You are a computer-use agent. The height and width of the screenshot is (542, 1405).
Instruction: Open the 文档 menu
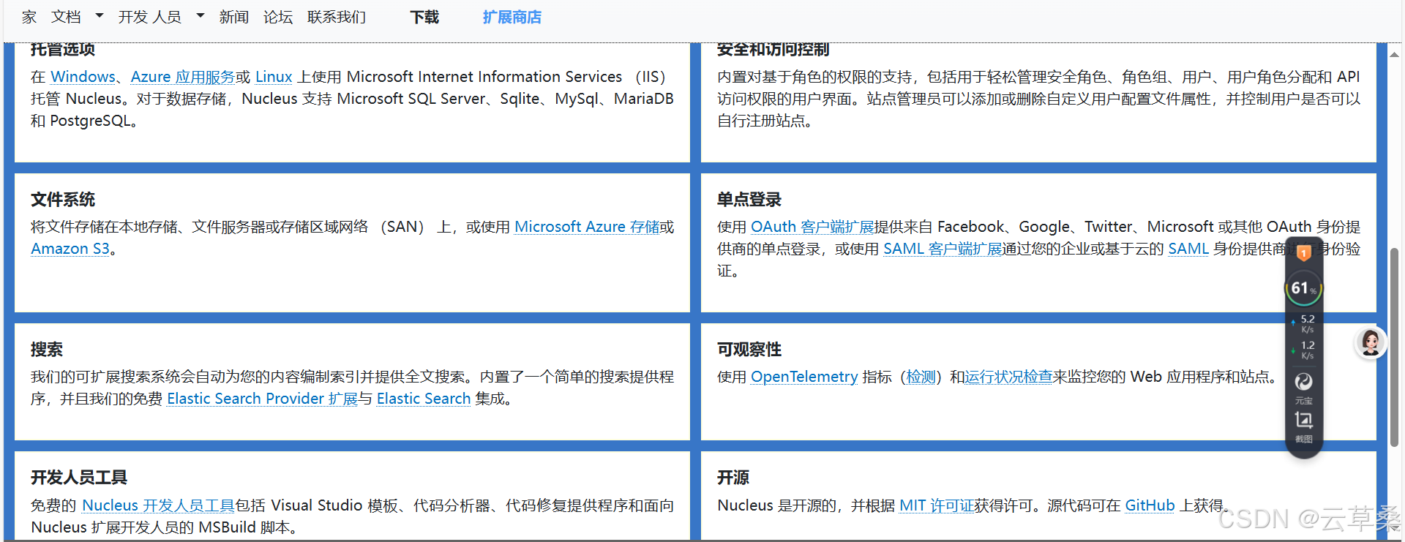pos(66,17)
